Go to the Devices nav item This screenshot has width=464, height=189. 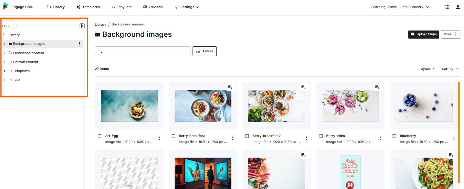point(153,7)
